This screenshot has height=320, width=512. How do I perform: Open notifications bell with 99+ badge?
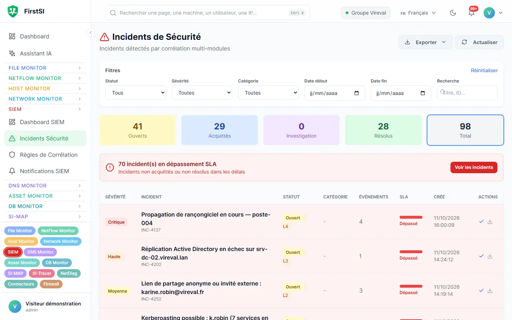[x=471, y=13]
